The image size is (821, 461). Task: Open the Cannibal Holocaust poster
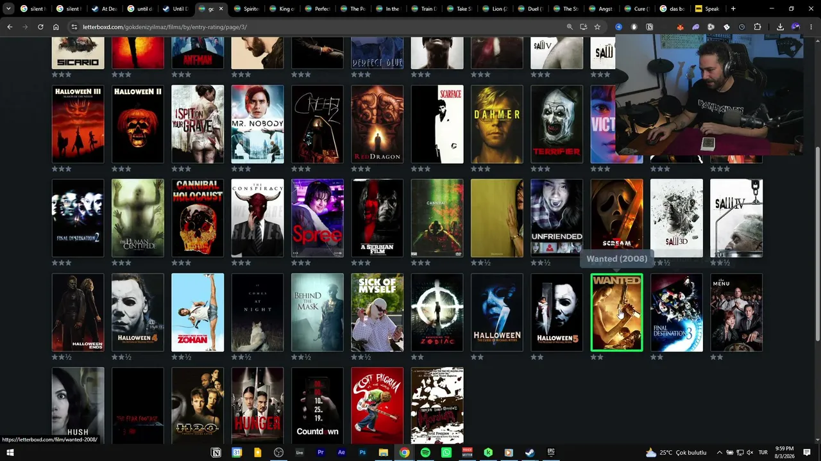pos(198,218)
